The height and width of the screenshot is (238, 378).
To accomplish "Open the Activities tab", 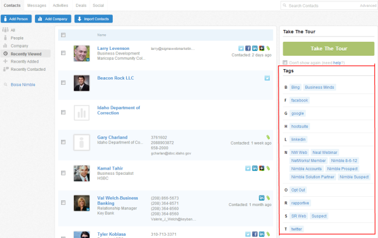I will (60, 5).
